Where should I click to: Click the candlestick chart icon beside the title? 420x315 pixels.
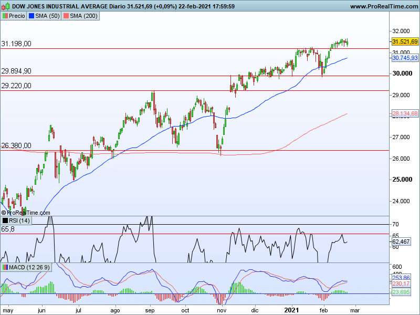click(6, 6)
